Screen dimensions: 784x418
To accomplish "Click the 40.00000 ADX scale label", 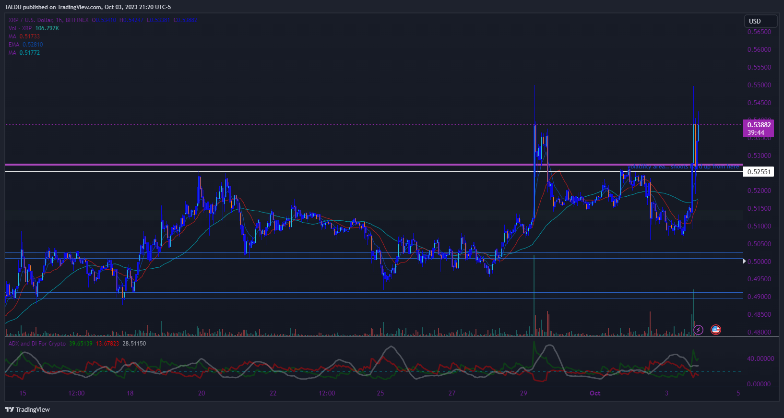I will tap(760, 358).
